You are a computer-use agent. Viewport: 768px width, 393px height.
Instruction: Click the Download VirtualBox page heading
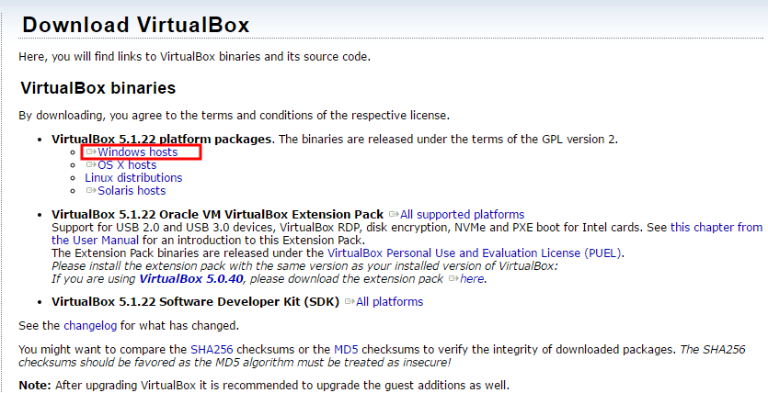pos(136,25)
